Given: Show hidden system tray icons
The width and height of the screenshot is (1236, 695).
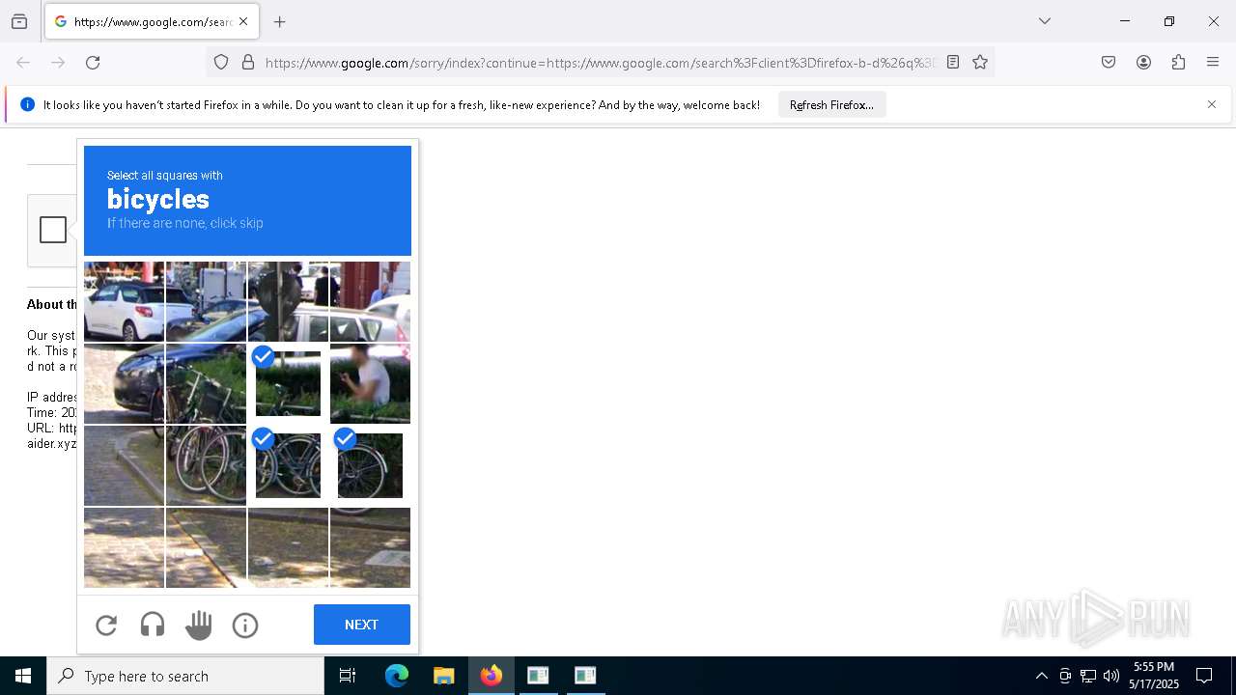Looking at the screenshot, I should (1041, 676).
